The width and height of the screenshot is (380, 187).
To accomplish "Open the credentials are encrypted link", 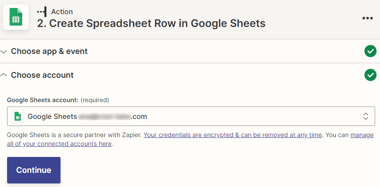I will coord(233,135).
